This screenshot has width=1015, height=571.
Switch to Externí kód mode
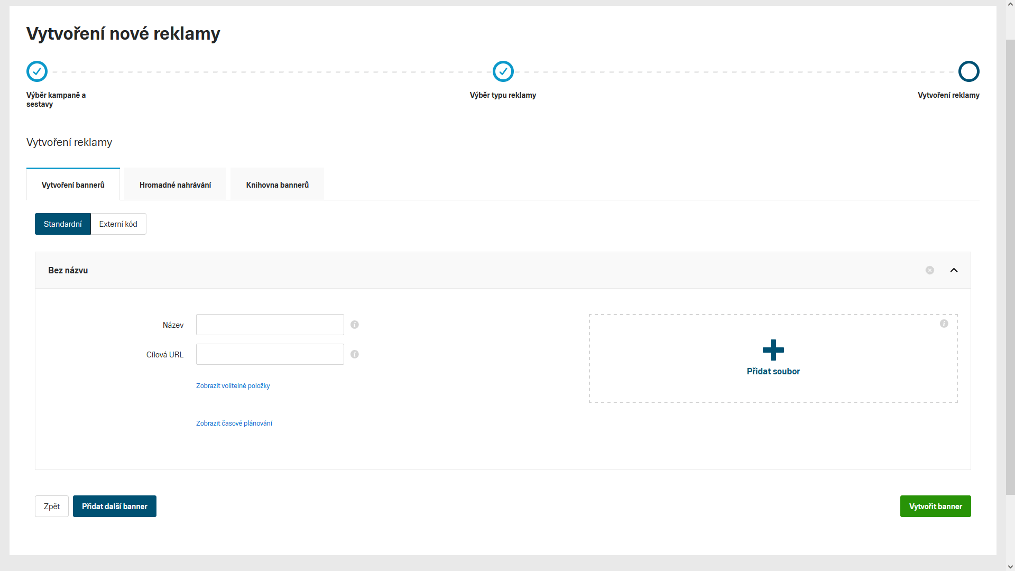(118, 224)
